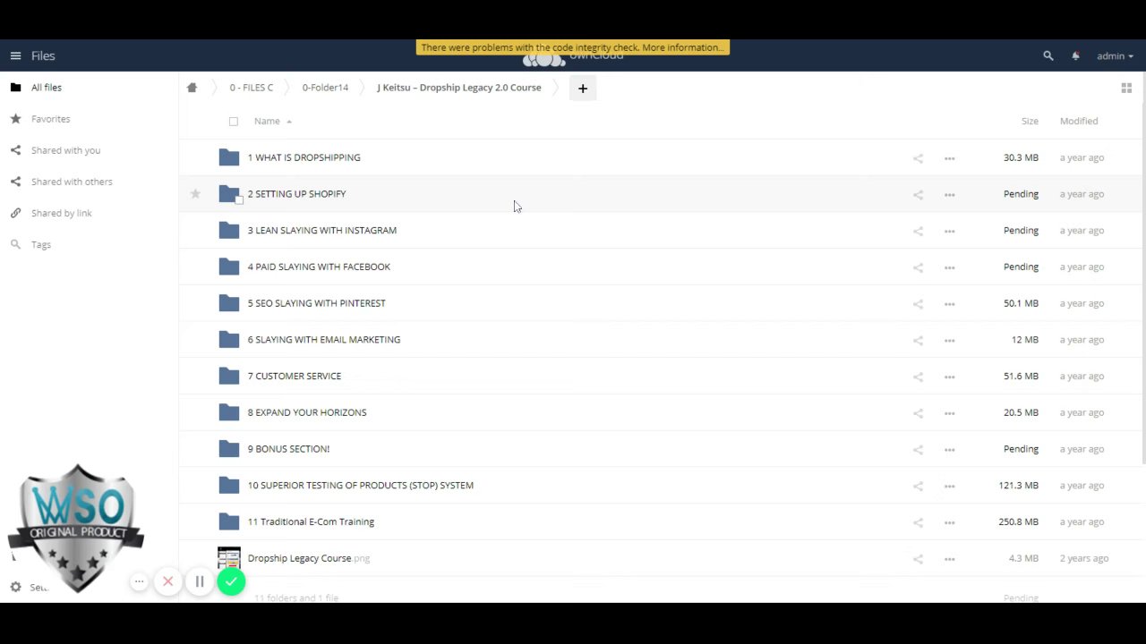Share the 2 SETTING UP SHOPIFY folder
This screenshot has height=644, width=1146.
point(918,194)
